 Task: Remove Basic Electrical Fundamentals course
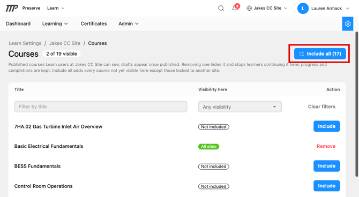tap(326, 146)
